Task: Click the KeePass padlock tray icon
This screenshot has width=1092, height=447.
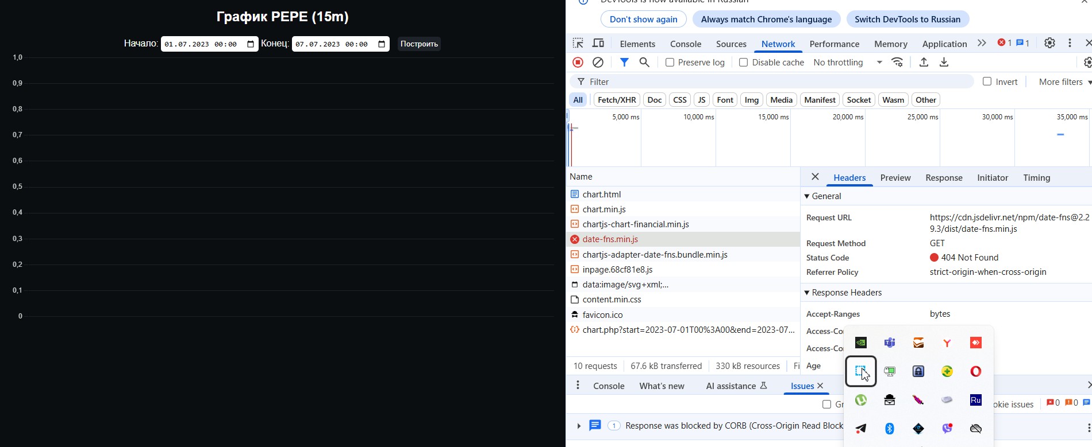Action: 918,371
